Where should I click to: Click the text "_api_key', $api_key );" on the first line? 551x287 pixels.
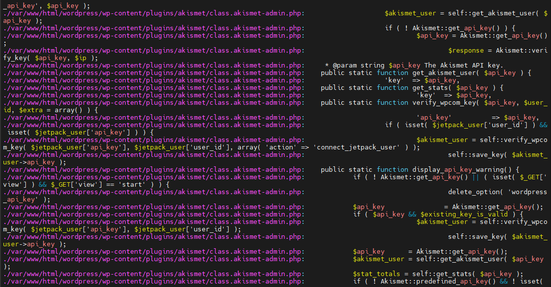click(x=47, y=5)
